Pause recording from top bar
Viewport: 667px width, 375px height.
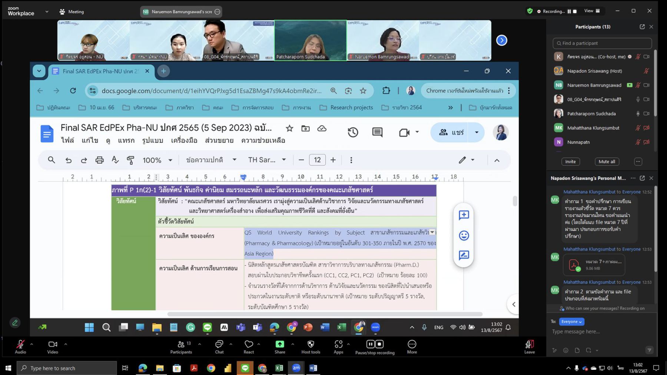[x=569, y=11]
